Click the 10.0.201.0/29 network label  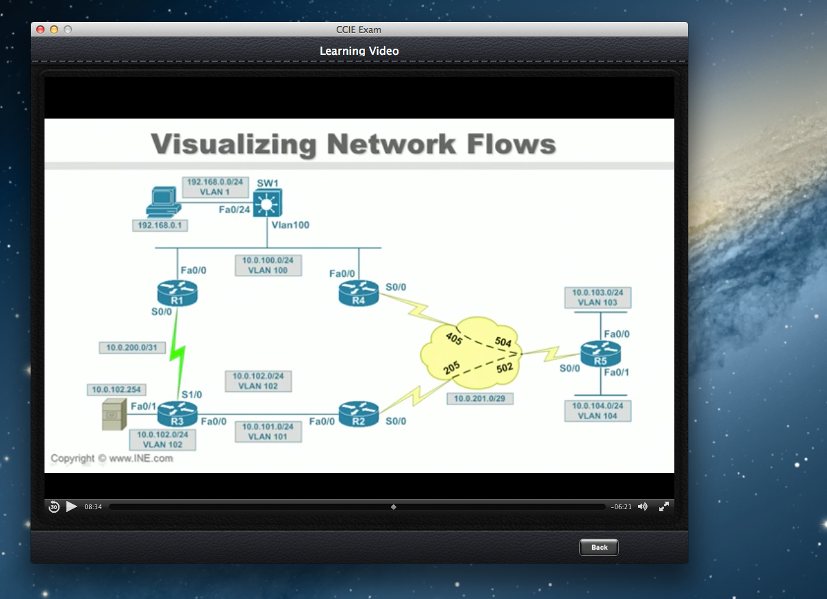tap(479, 398)
